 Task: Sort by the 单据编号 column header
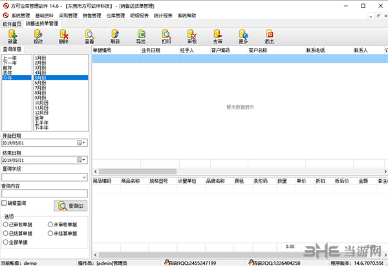[116, 50]
